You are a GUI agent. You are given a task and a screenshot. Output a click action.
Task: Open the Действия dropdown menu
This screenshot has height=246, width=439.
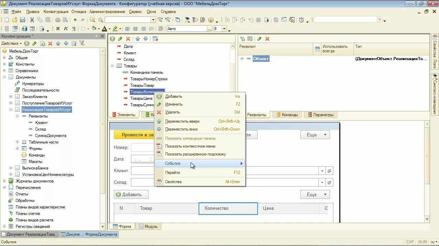pyautogui.click(x=11, y=43)
